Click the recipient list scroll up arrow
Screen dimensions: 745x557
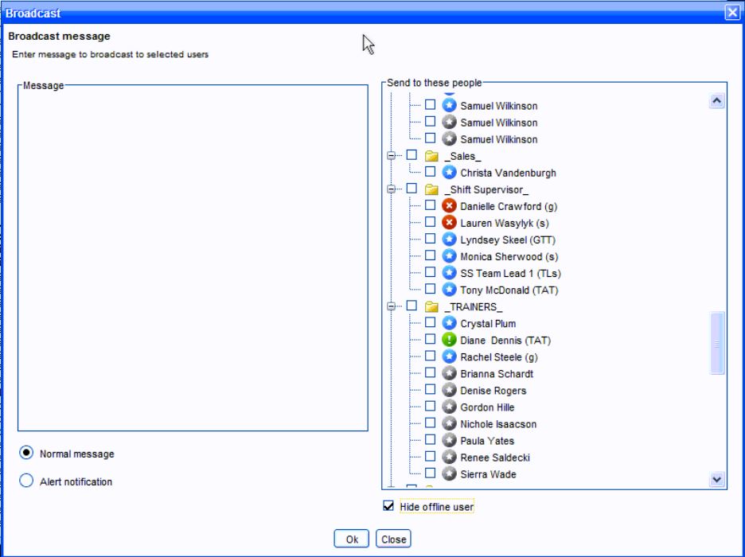coord(716,101)
